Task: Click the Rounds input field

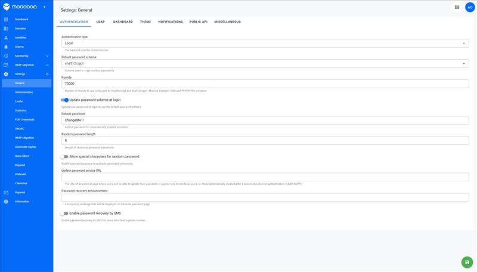Action: pyautogui.click(x=265, y=84)
